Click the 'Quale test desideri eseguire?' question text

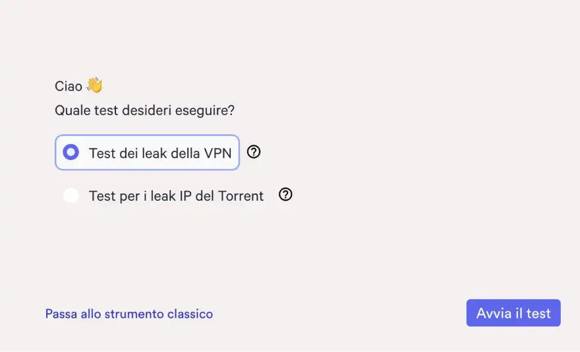(x=144, y=110)
